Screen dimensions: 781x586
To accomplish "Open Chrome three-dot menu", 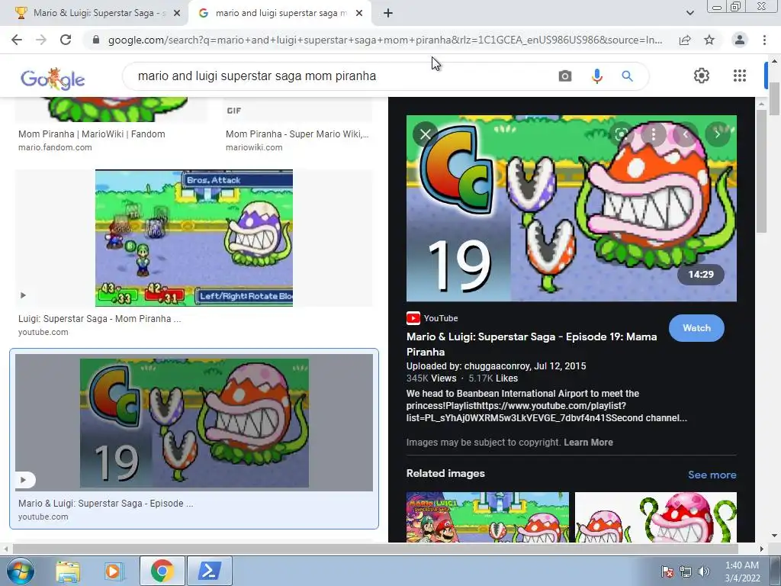I will 764,40.
